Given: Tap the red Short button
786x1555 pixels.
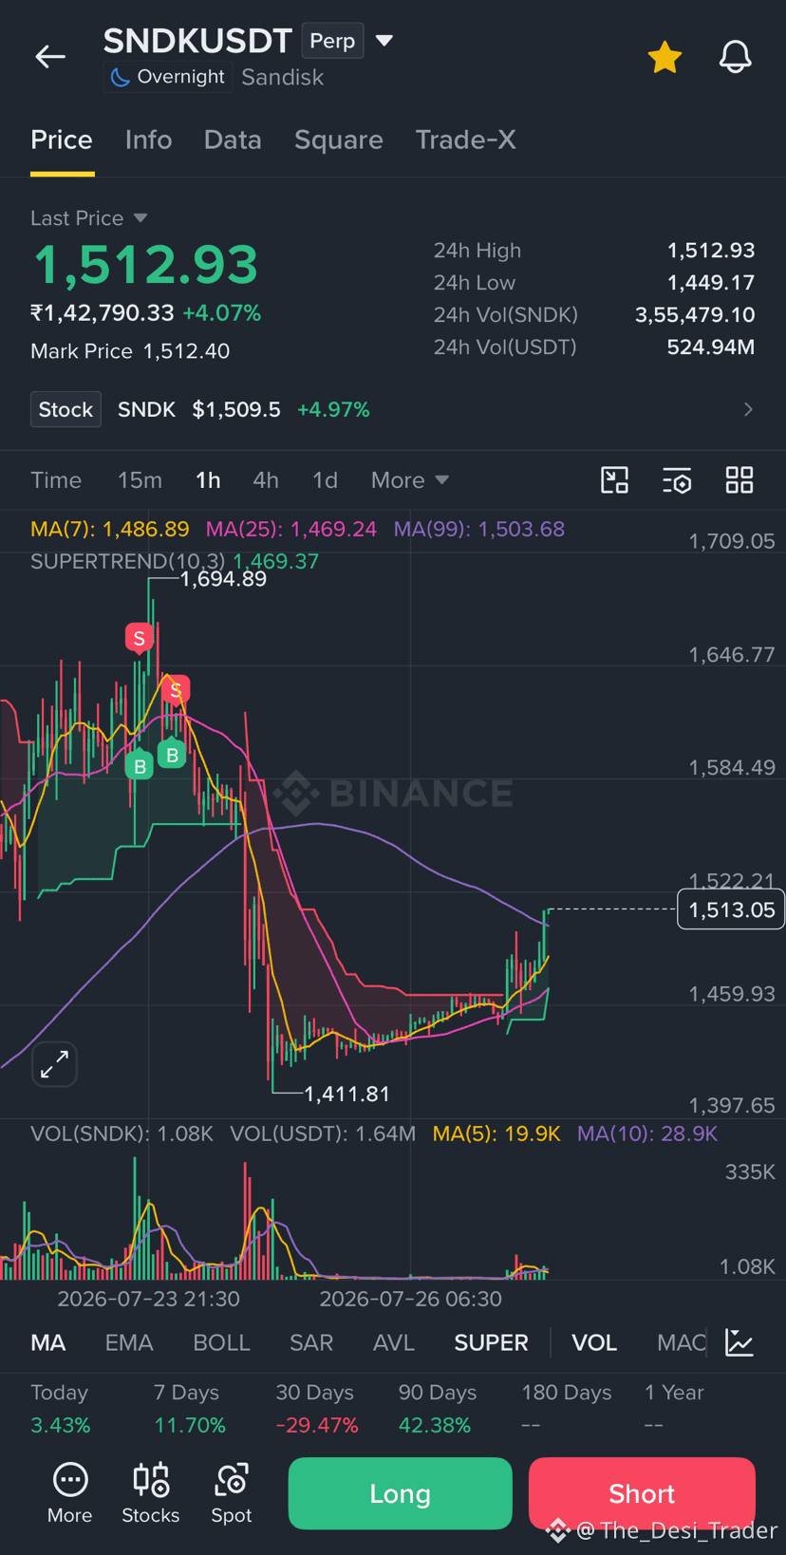Looking at the screenshot, I should (x=642, y=1493).
